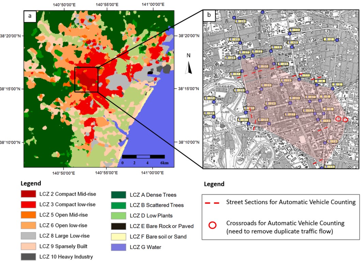This screenshot has width=362, height=261.
Task: Click the blue marker next to label 14
Action: pos(325,143)
